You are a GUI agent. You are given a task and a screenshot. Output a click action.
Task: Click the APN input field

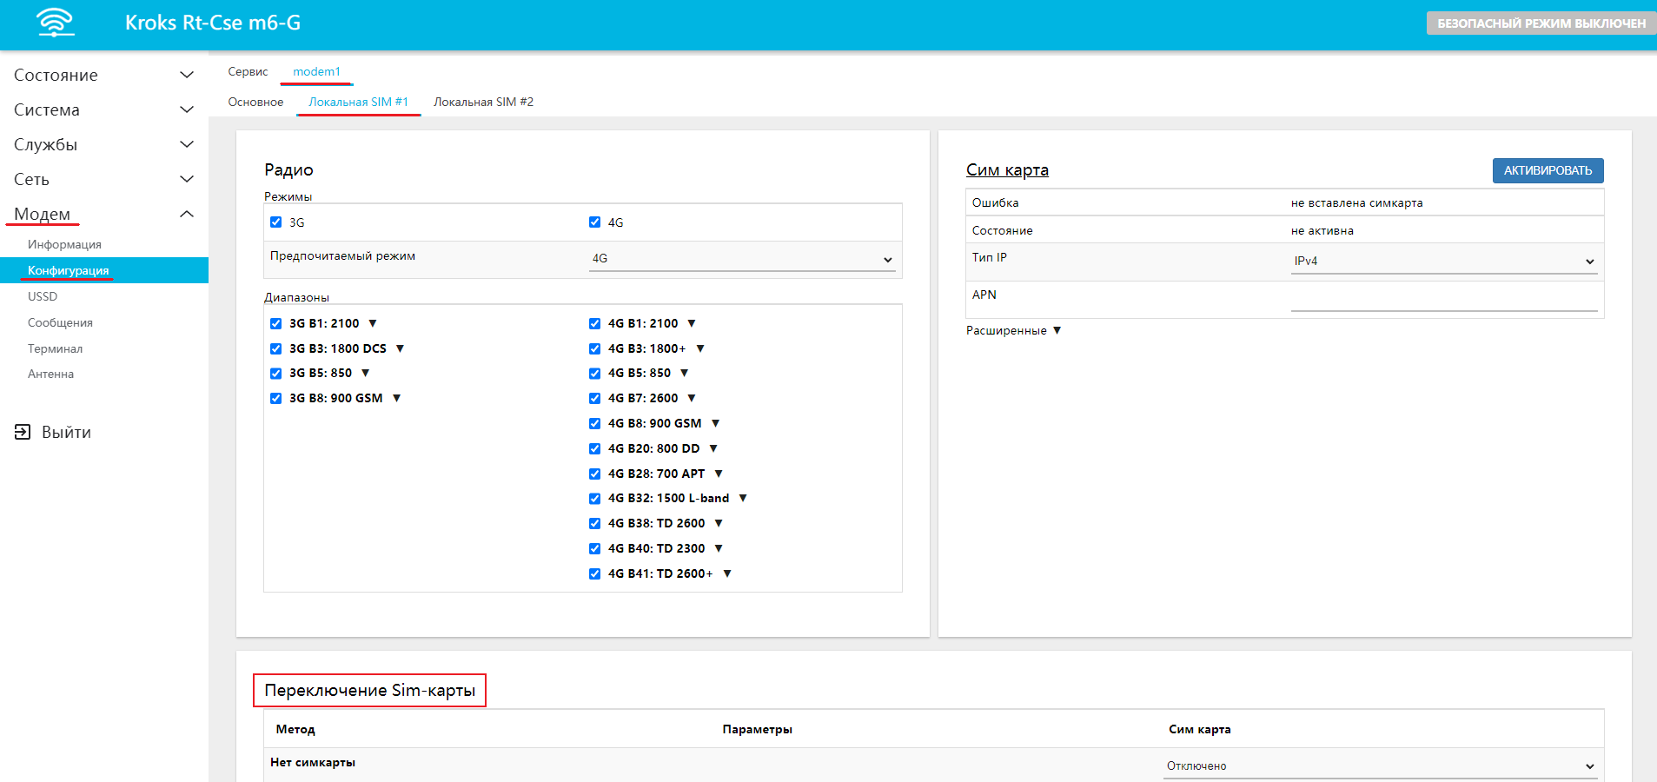1443,298
